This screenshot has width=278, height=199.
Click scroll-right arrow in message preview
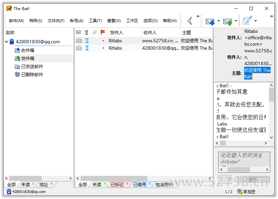pyautogui.click(x=266, y=143)
